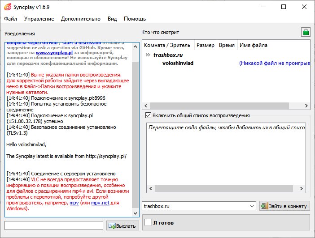Screen dimensions: 315x238
Task: Click "Hello voloshinvlad," message
Action: [x=26, y=144]
